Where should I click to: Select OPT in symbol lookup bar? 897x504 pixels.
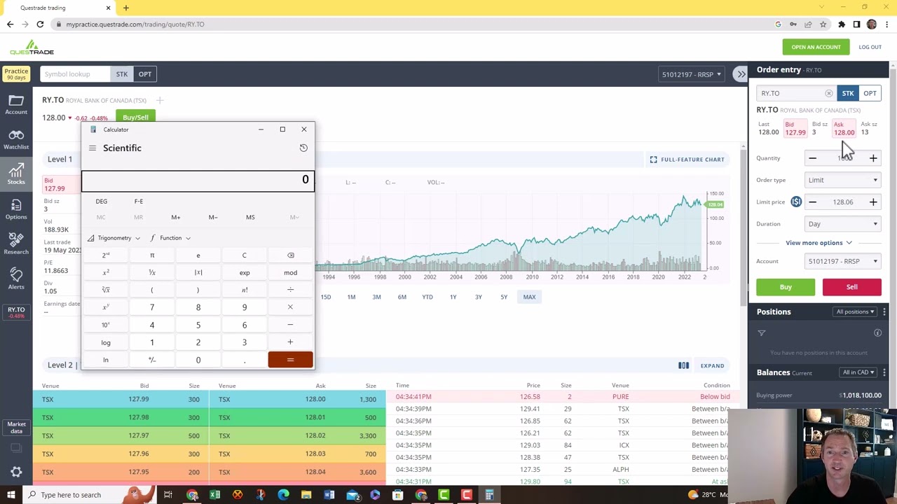(144, 74)
